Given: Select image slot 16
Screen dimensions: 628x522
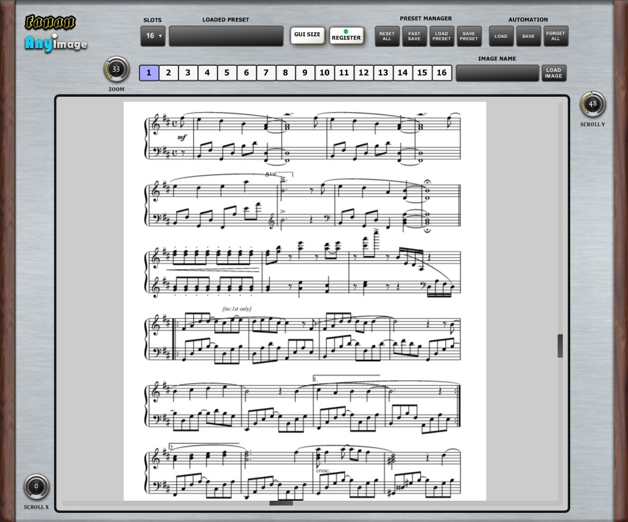Looking at the screenshot, I should [x=442, y=73].
